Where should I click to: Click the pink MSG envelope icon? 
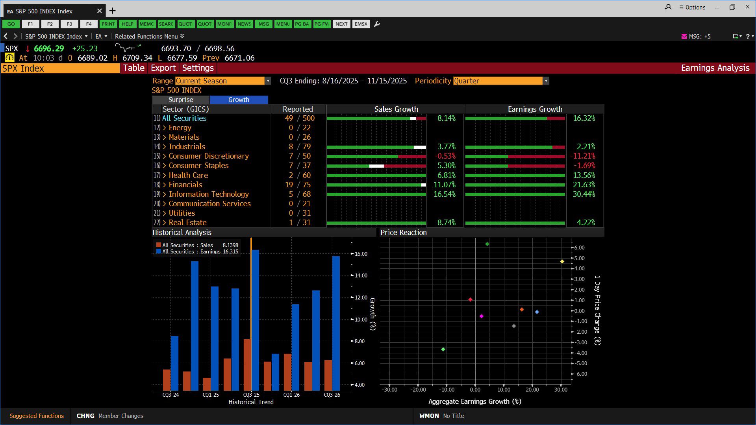point(684,36)
